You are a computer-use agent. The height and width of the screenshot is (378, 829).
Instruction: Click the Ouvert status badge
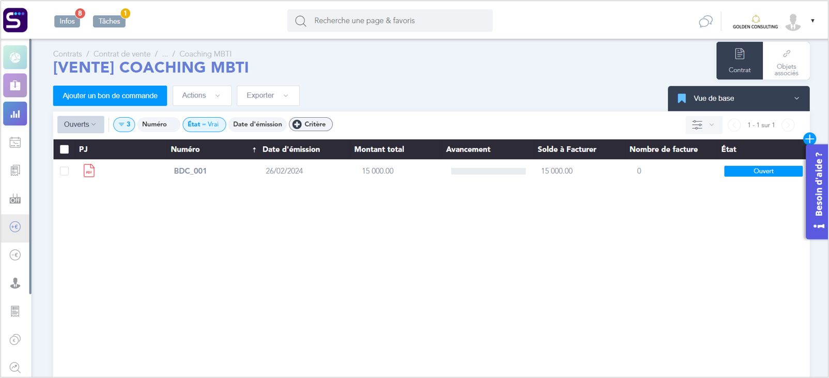[x=763, y=171]
